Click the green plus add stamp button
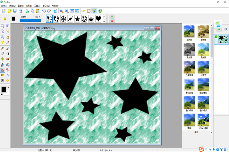The width and height of the screenshot is (229, 152). (112, 17)
